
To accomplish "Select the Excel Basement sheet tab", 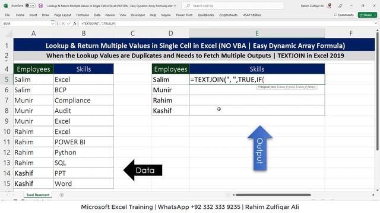I will click(38, 195).
